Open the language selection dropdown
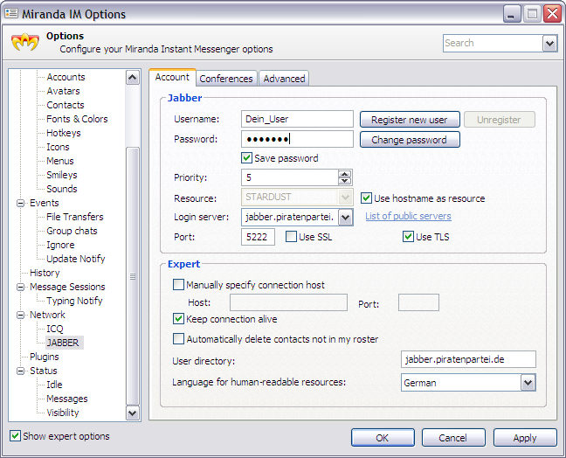 click(x=527, y=383)
